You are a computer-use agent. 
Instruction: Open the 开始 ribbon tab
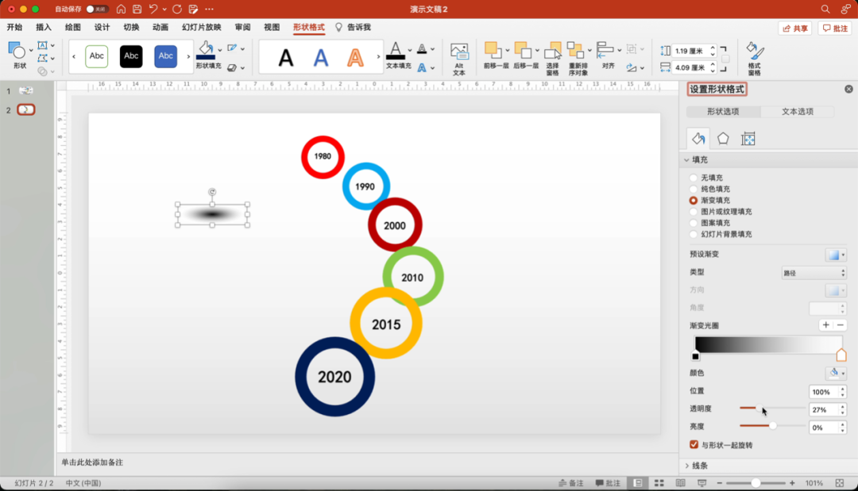pyautogui.click(x=15, y=27)
